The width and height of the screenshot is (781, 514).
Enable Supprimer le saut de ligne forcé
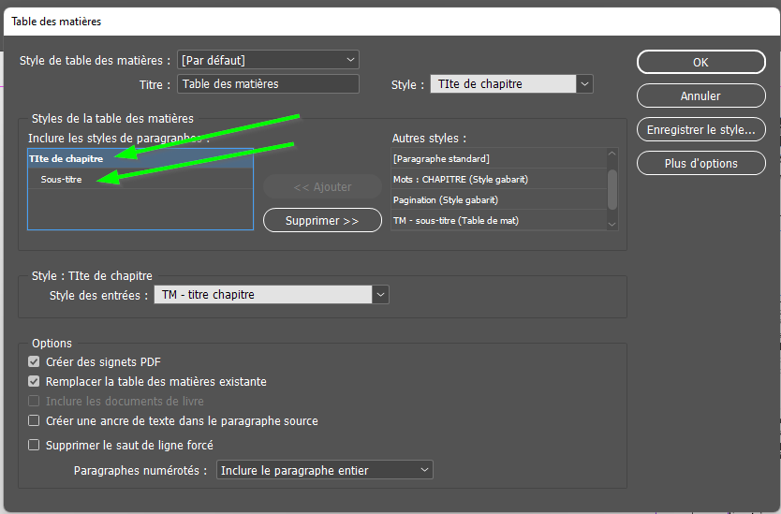tap(35, 446)
